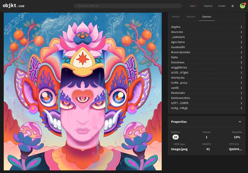Open the Live section

coord(193,6)
